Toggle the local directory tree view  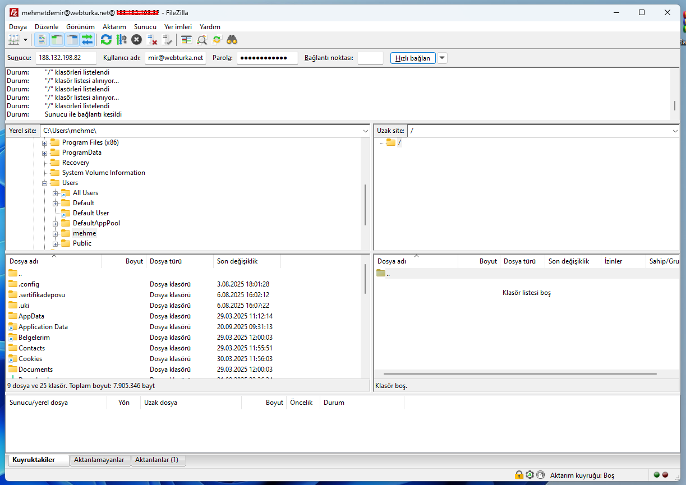(57, 39)
